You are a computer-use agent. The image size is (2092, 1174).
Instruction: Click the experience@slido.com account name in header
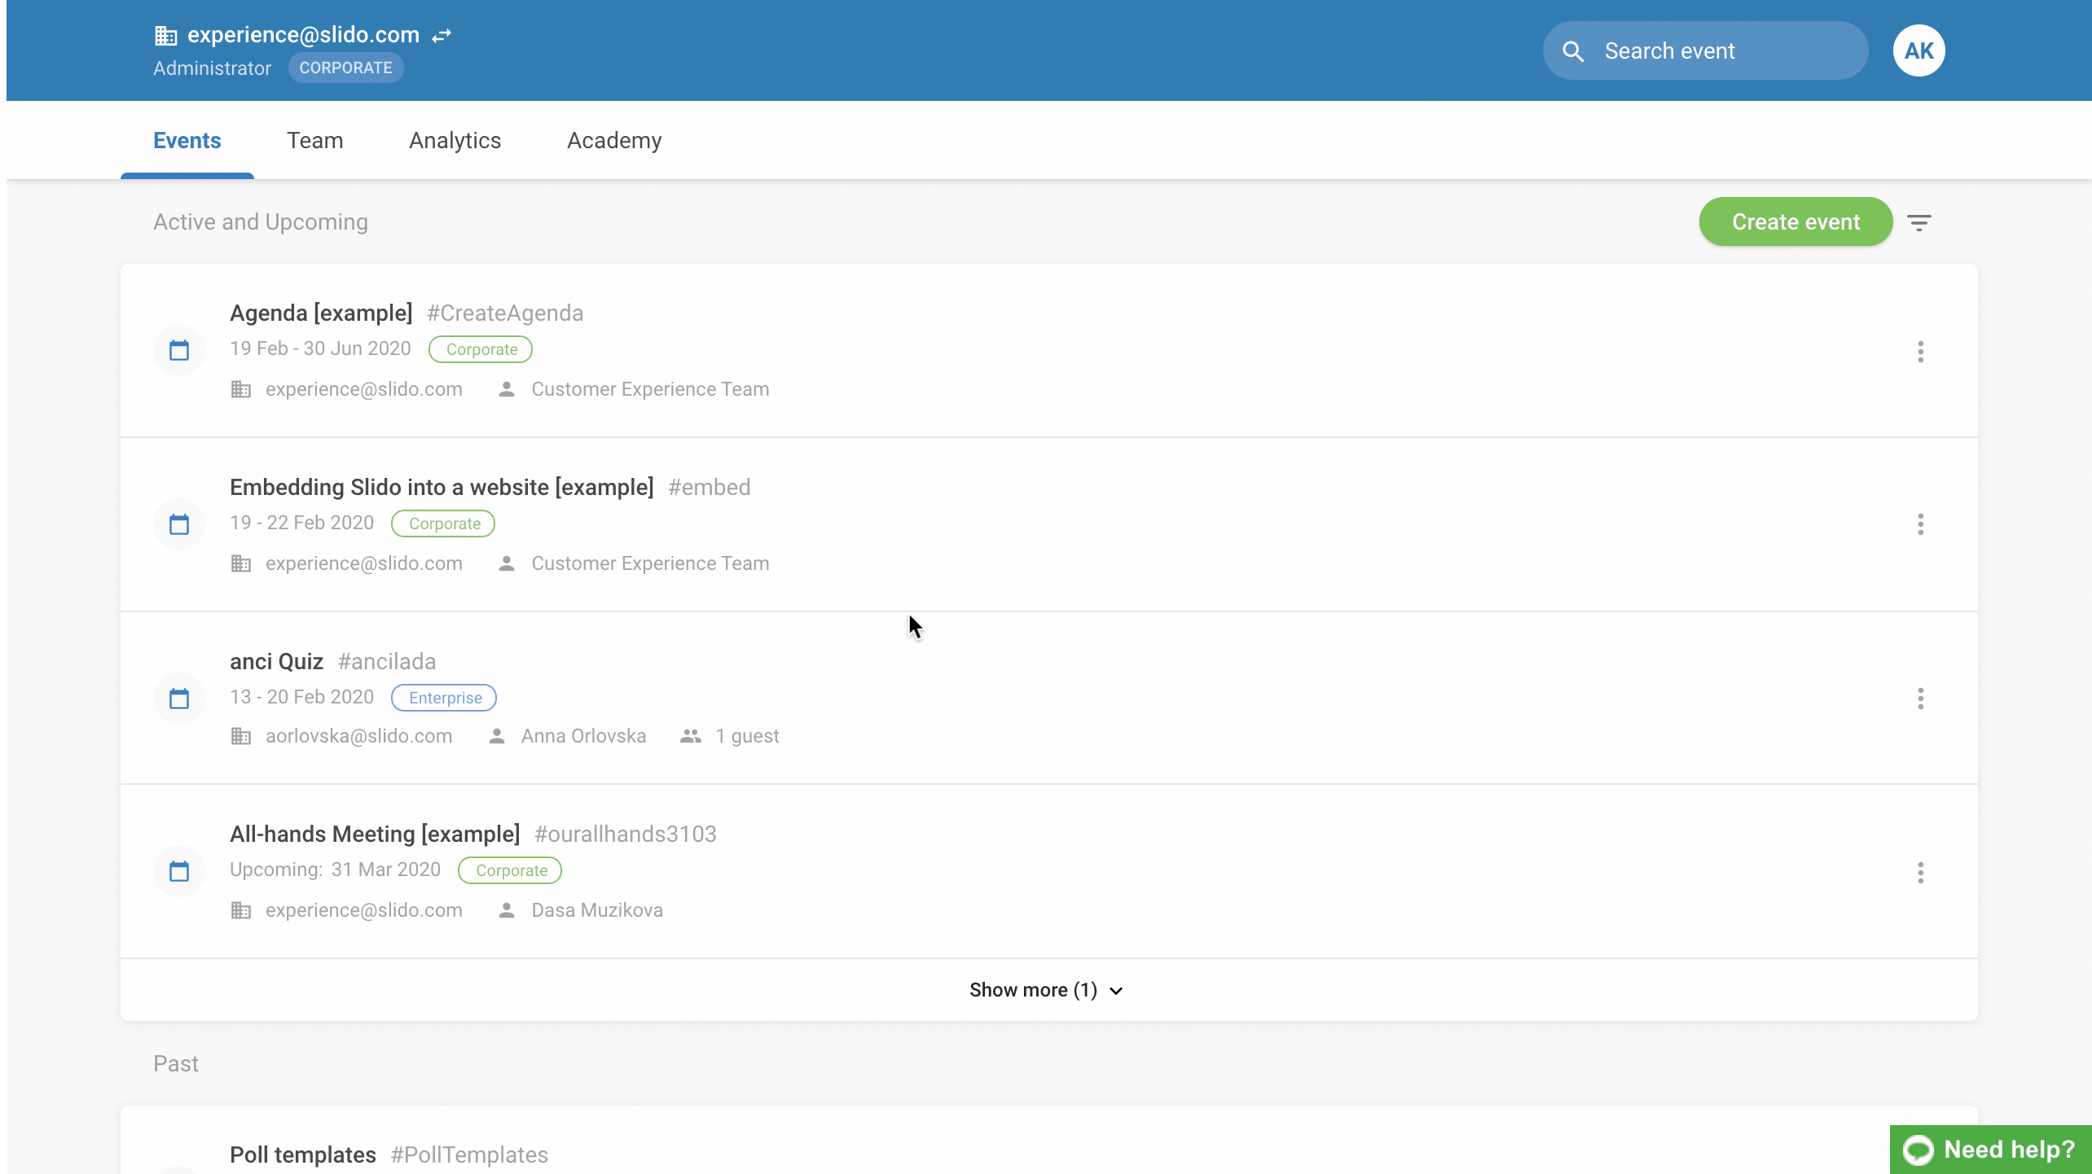pos(303,35)
